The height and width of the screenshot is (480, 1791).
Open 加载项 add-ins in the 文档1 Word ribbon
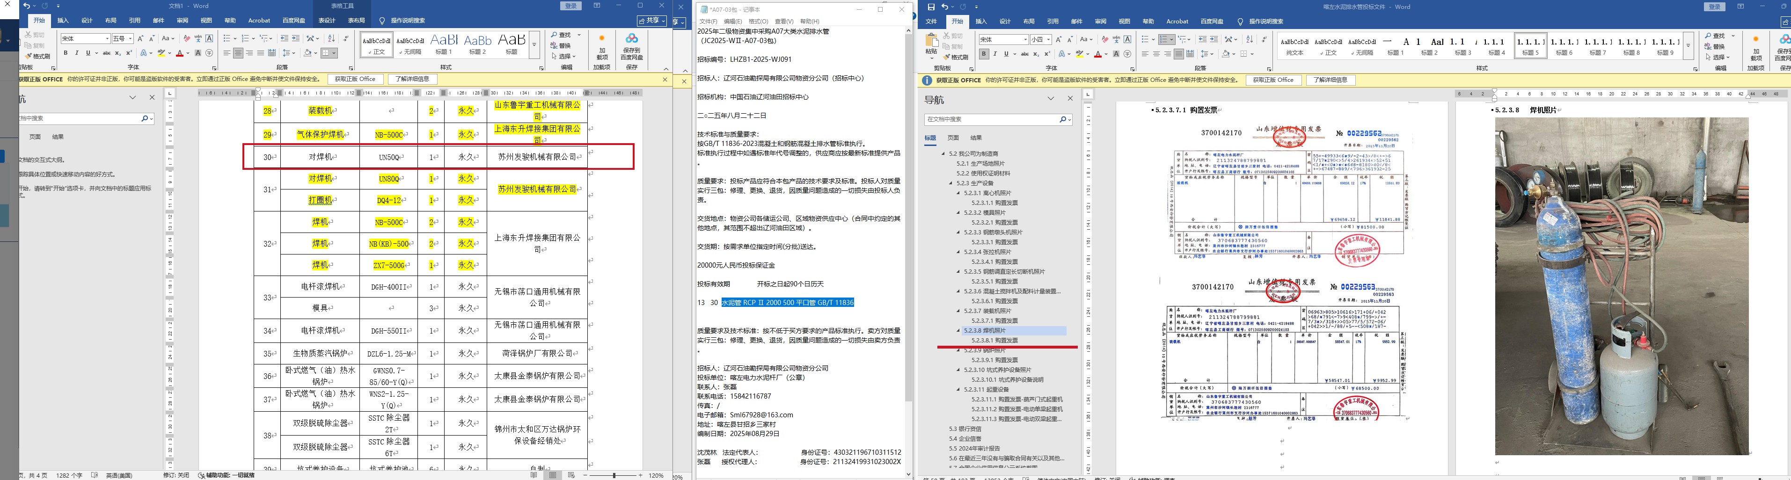[602, 46]
